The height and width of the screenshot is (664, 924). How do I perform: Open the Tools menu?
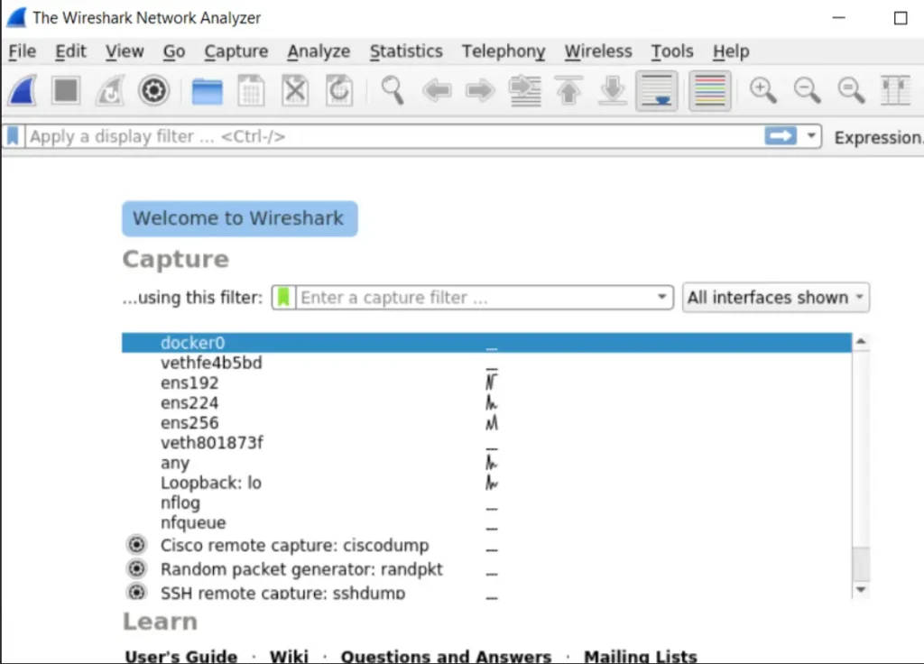pyautogui.click(x=672, y=51)
